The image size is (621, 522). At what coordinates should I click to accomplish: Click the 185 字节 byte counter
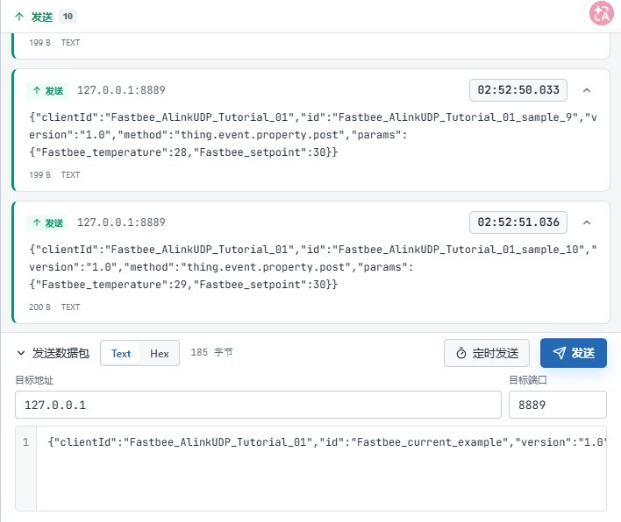[211, 352]
